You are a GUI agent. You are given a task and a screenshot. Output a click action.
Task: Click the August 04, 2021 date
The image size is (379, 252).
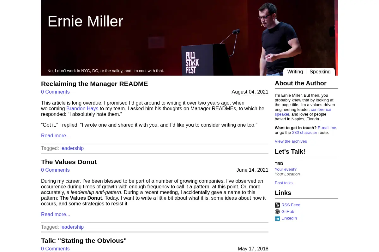pos(250,92)
